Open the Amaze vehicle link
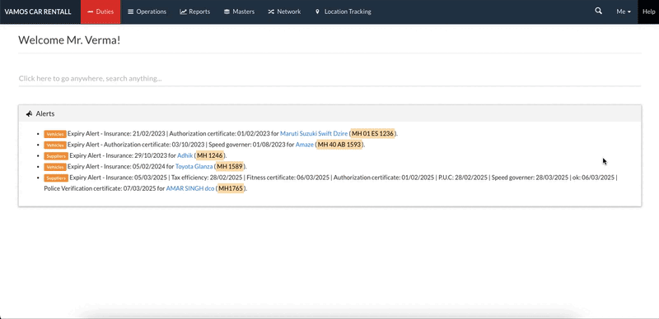Image resolution: width=659 pixels, height=319 pixels. click(305, 145)
